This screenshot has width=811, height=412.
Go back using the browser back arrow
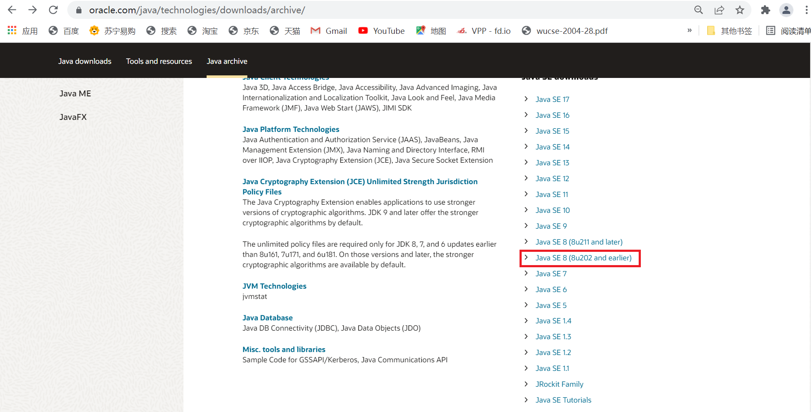(x=12, y=10)
